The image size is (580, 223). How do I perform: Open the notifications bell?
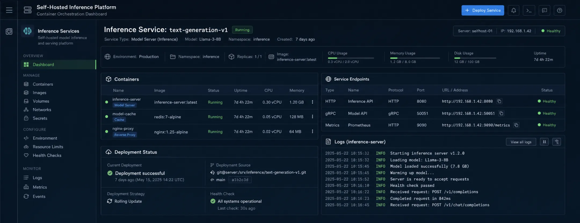[x=513, y=10]
